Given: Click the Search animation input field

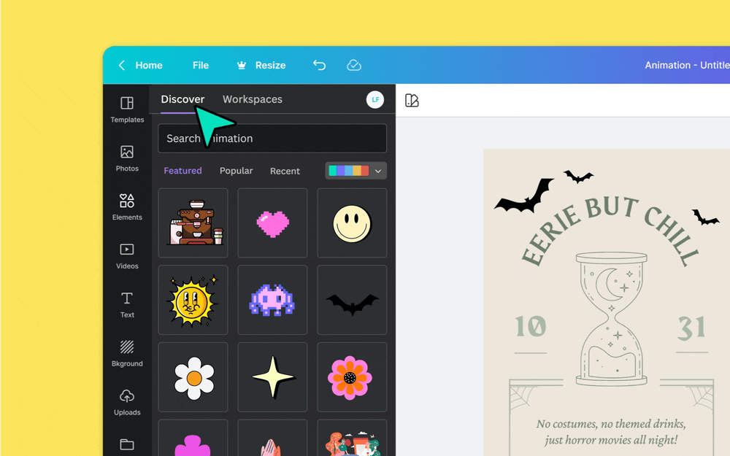Looking at the screenshot, I should point(272,138).
